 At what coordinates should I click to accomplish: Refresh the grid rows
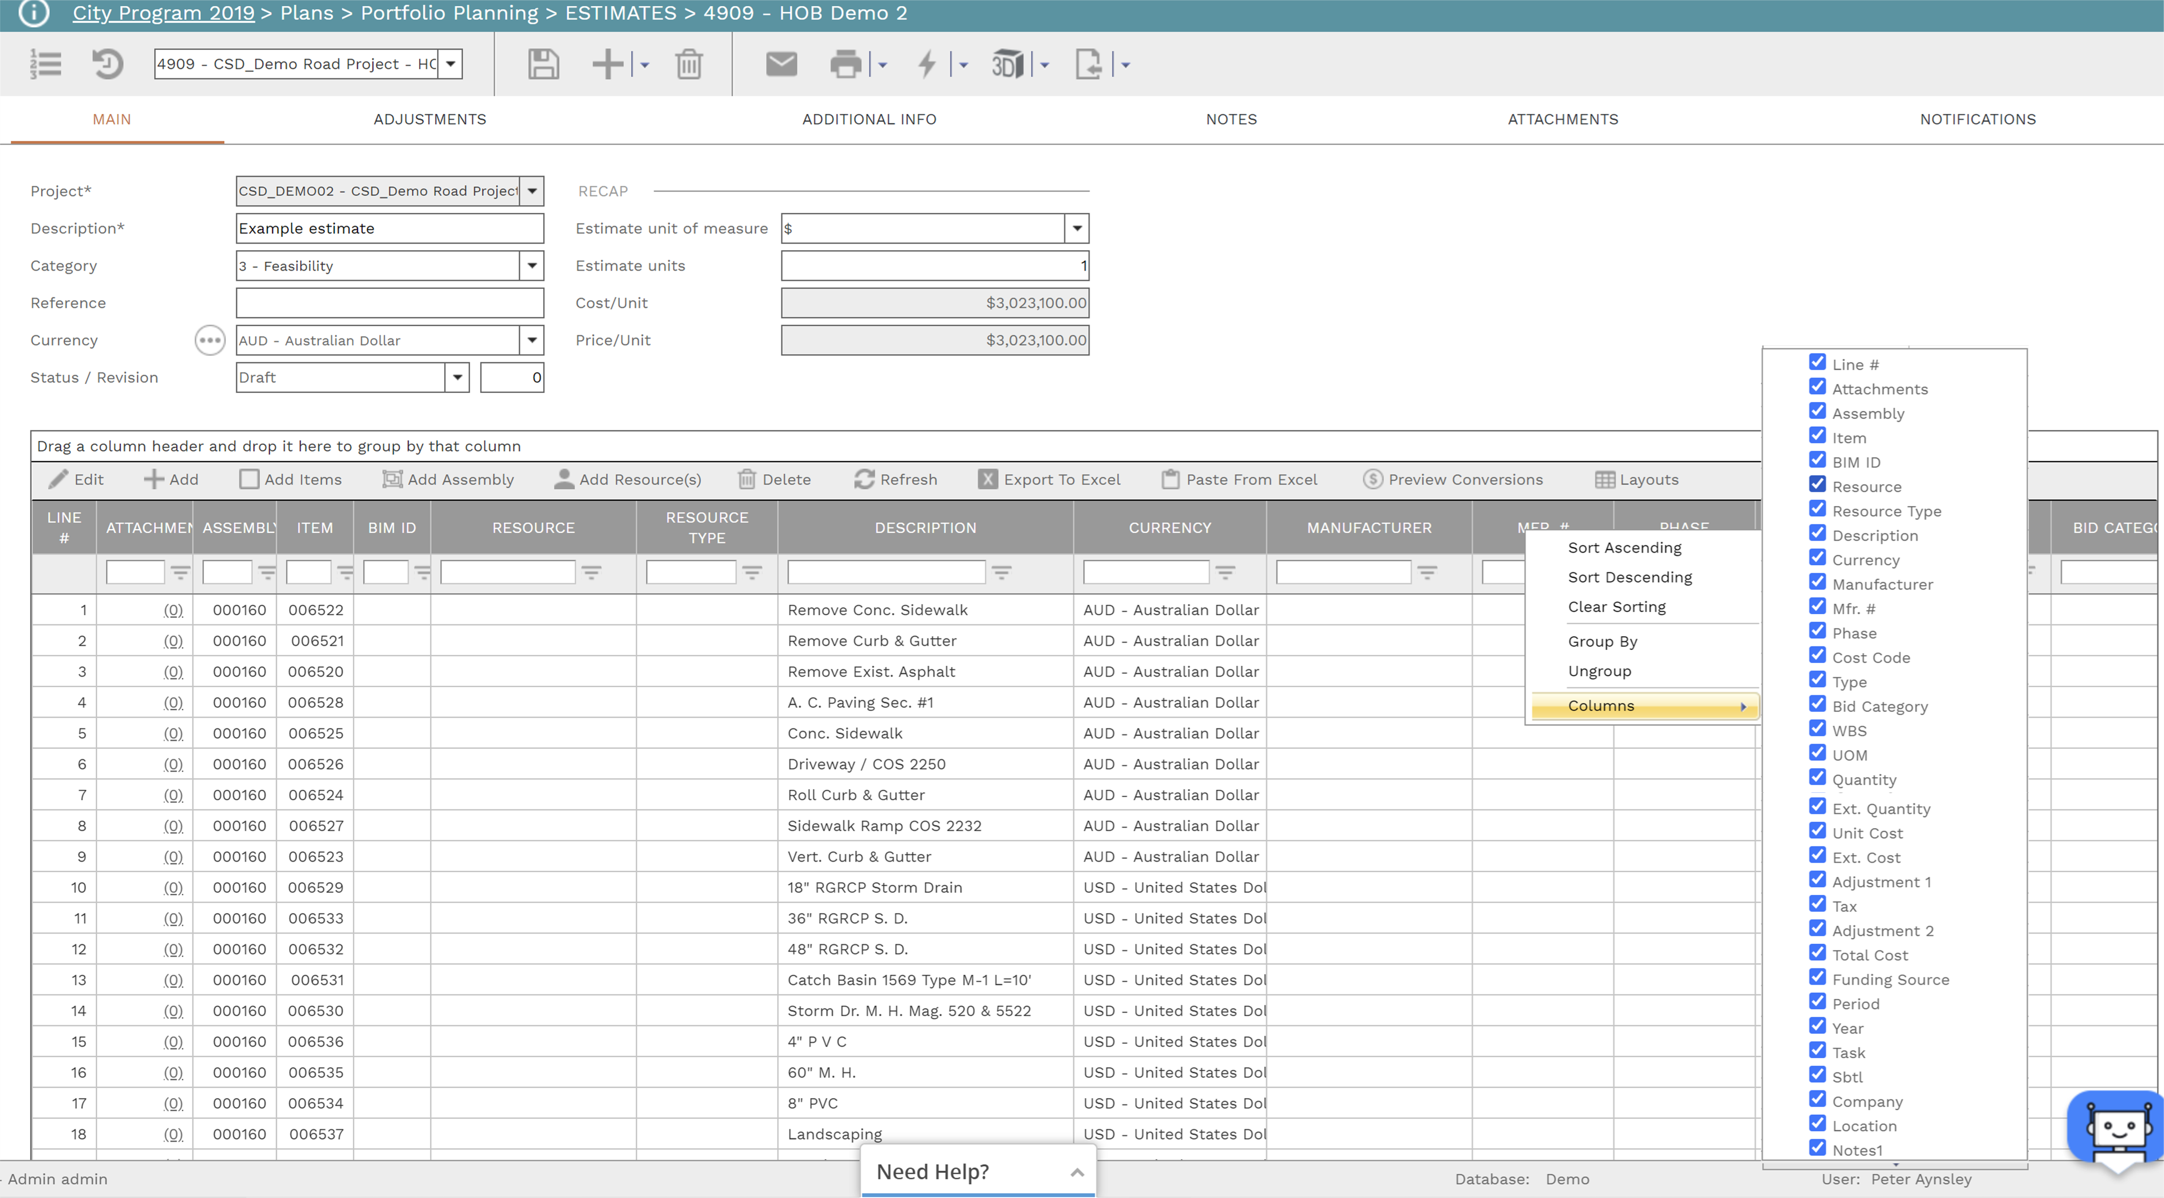[x=895, y=479]
